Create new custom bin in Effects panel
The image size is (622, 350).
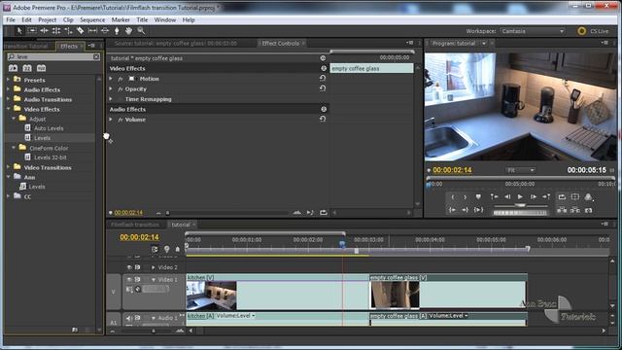click(x=75, y=330)
